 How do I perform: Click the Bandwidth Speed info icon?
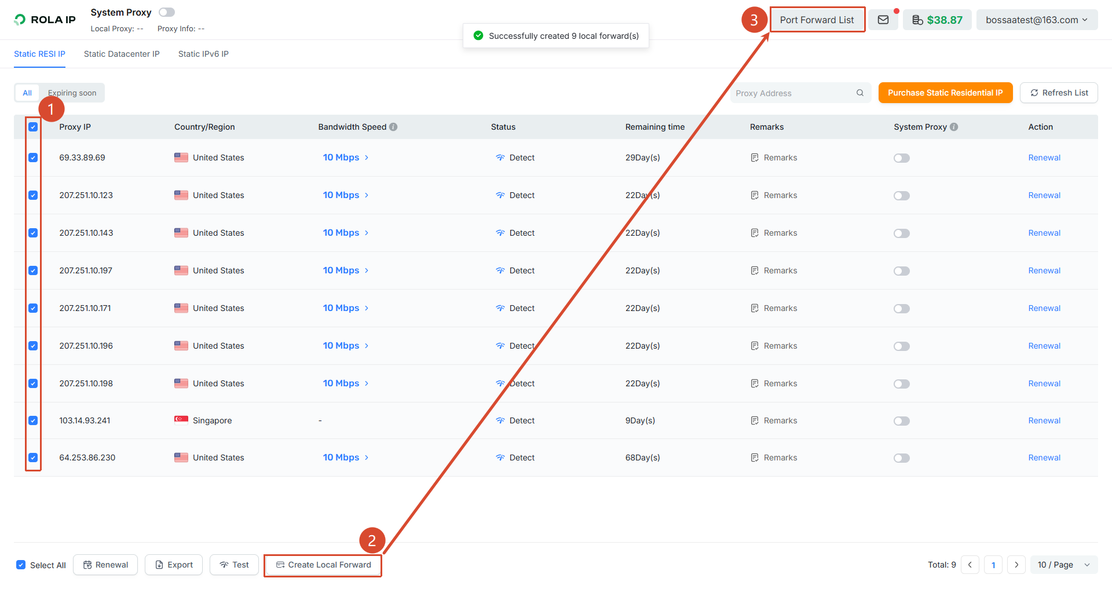pyautogui.click(x=393, y=127)
